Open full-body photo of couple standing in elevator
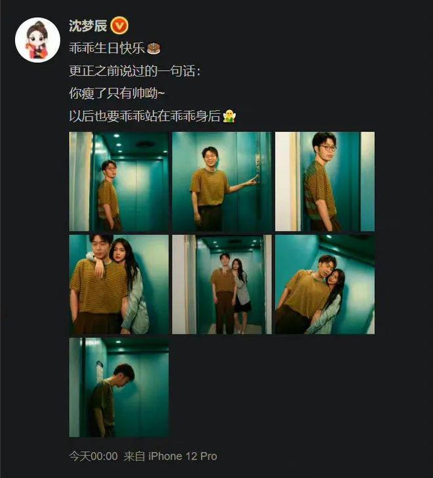 [x=222, y=285]
